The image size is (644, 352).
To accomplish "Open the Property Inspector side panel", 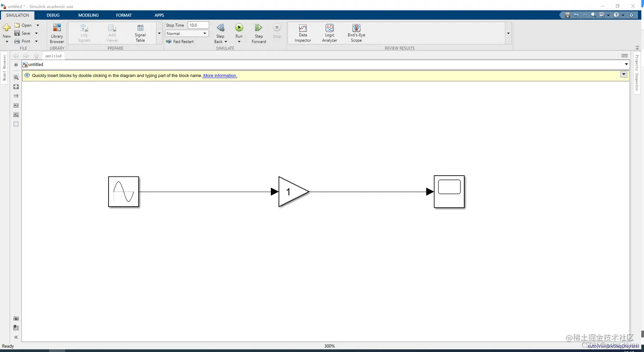I will 637,72.
